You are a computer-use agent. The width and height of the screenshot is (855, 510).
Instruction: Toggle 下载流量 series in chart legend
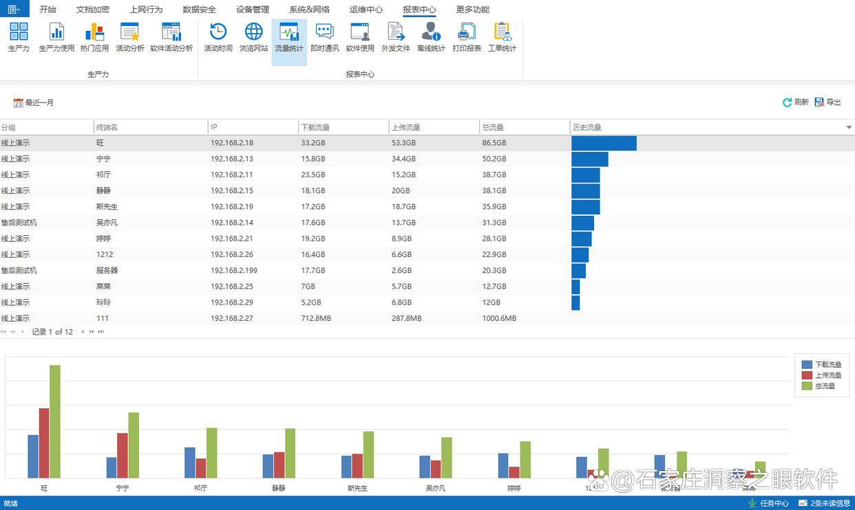coord(821,365)
